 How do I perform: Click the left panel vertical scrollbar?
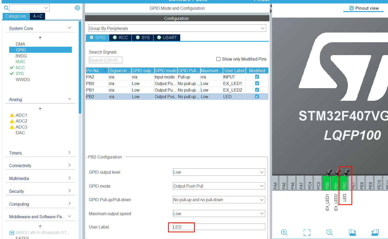80,67
